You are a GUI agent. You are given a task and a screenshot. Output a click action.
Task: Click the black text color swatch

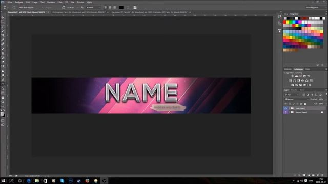[x=121, y=7]
